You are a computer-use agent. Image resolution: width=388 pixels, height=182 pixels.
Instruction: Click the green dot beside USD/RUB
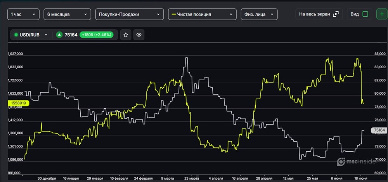pos(16,35)
